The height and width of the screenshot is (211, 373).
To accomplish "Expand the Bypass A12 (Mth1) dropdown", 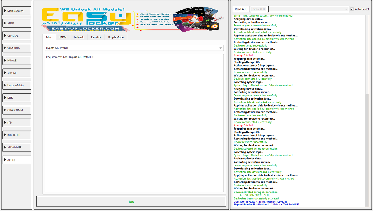I will coord(134,48).
